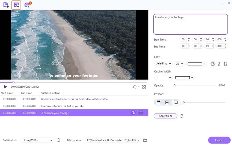This screenshot has height=146, width=232.
Task: Click the edit subtitle text icon in selected row
Action: click(133, 113)
